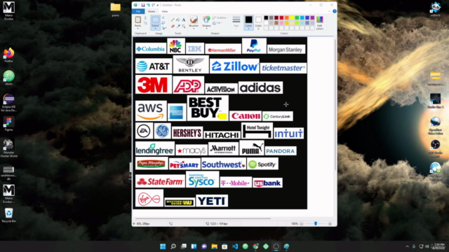Click the zoom-in plus button

point(330,224)
